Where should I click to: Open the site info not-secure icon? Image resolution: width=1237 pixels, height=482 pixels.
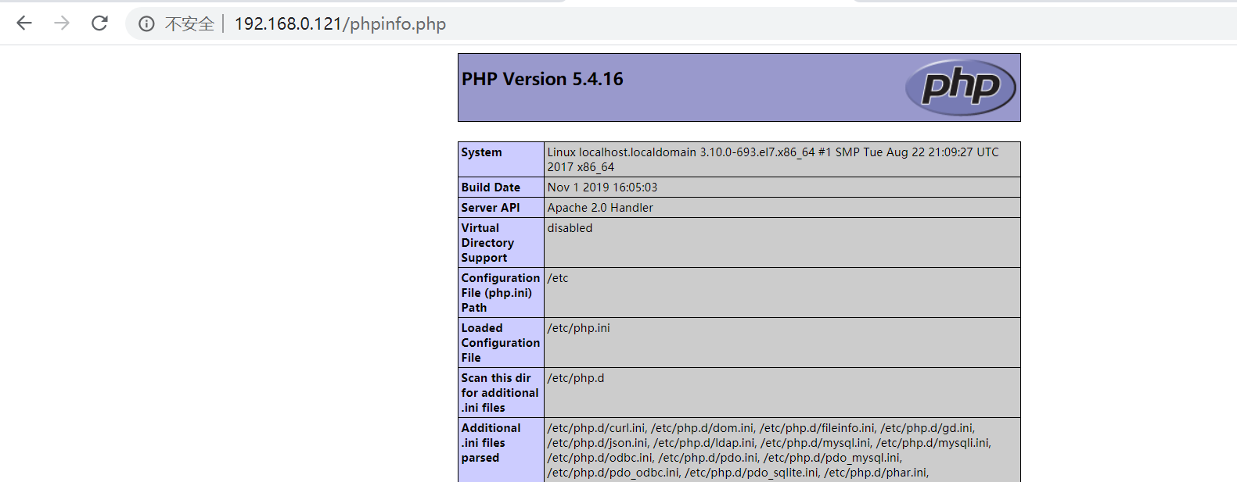click(146, 24)
